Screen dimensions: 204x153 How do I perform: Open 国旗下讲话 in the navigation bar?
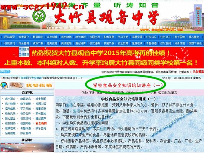195,43
